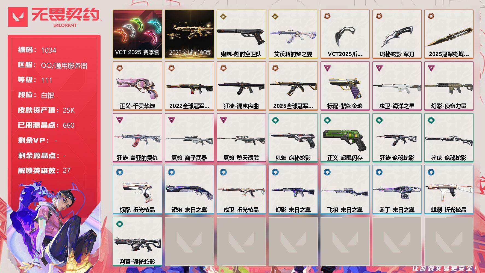Click the Valorant logo icon
The height and width of the screenshot is (273, 485).
pyautogui.click(x=18, y=17)
